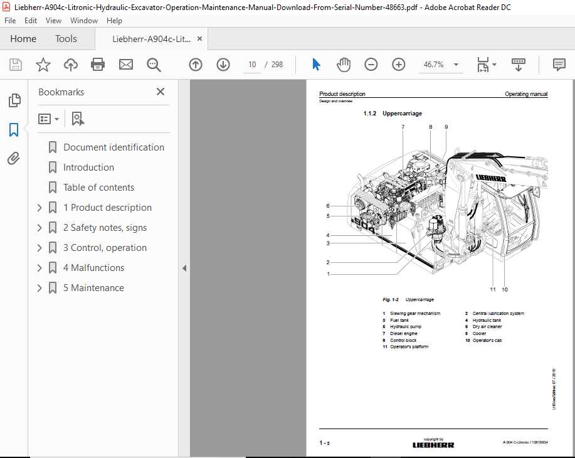Expand the 2 Safety notes, signs bookmark
575x458 pixels.
(x=40, y=228)
